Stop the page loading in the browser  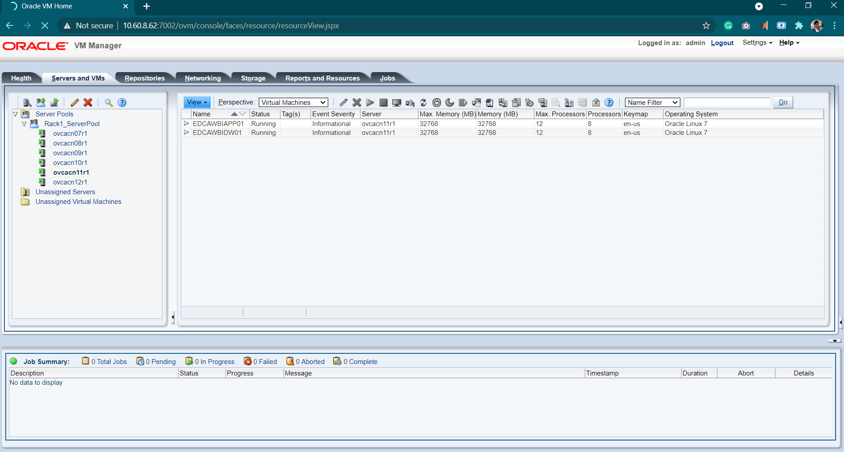coord(45,26)
